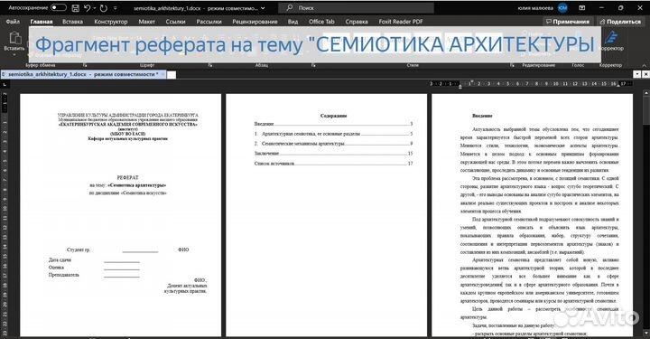Click the vertical ruler on the left
This screenshot has width=650, height=339.
pyautogui.click(x=5, y=213)
